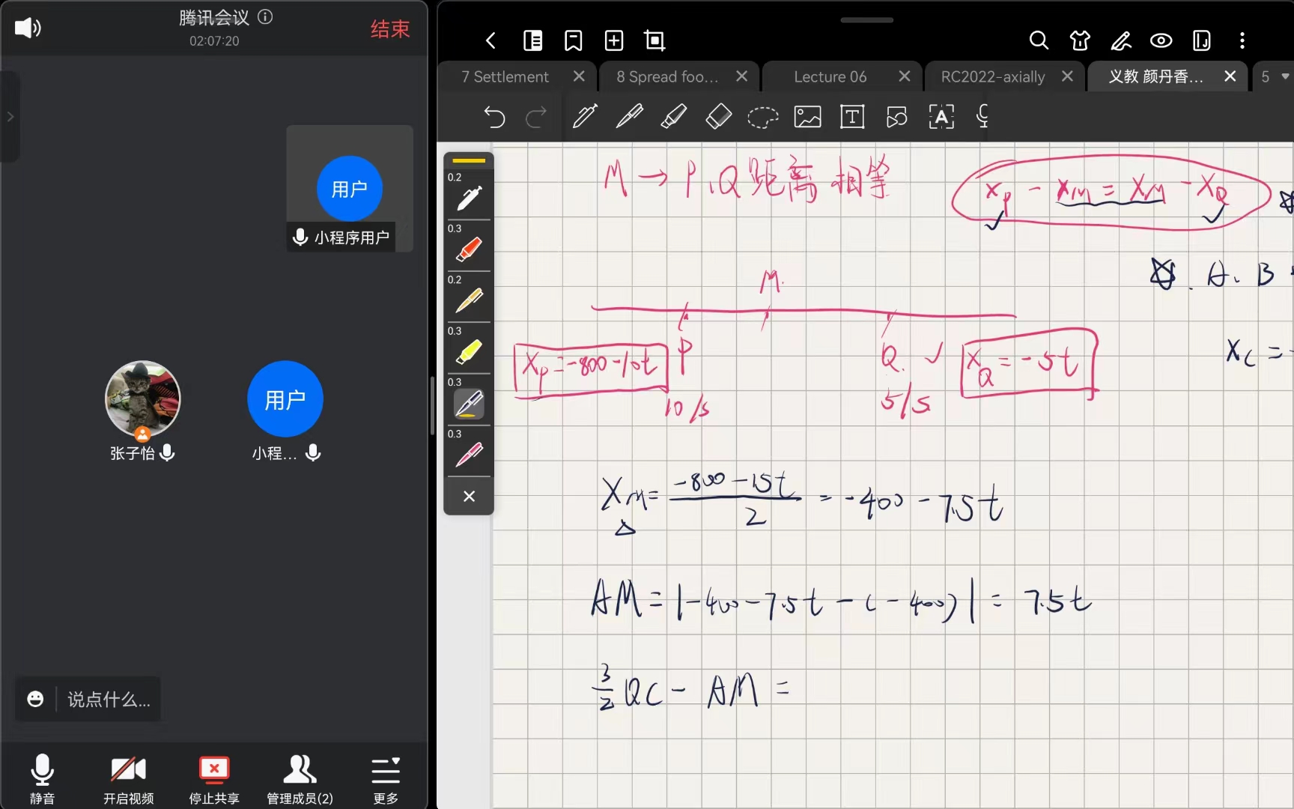Screen dimensions: 1294x809
Task: Select the eraser tool in the toolbar
Action: click(x=718, y=117)
